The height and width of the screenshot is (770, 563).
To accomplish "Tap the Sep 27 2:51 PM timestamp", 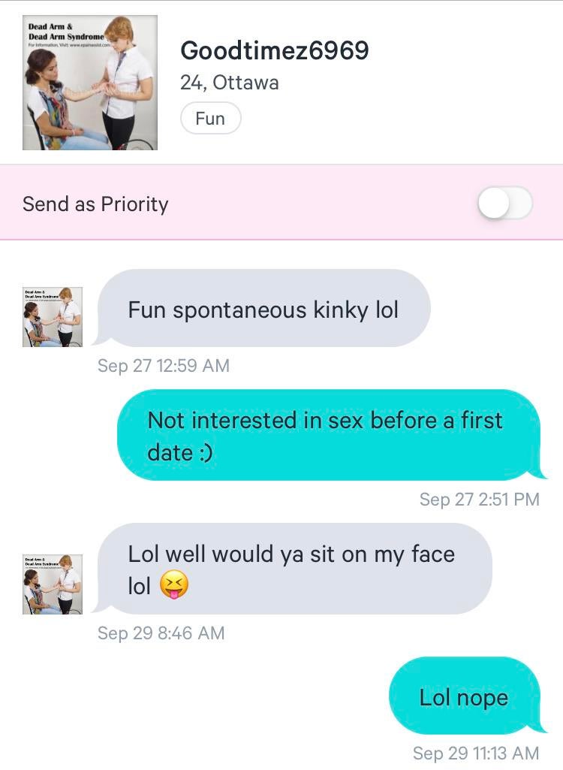I will pos(480,499).
